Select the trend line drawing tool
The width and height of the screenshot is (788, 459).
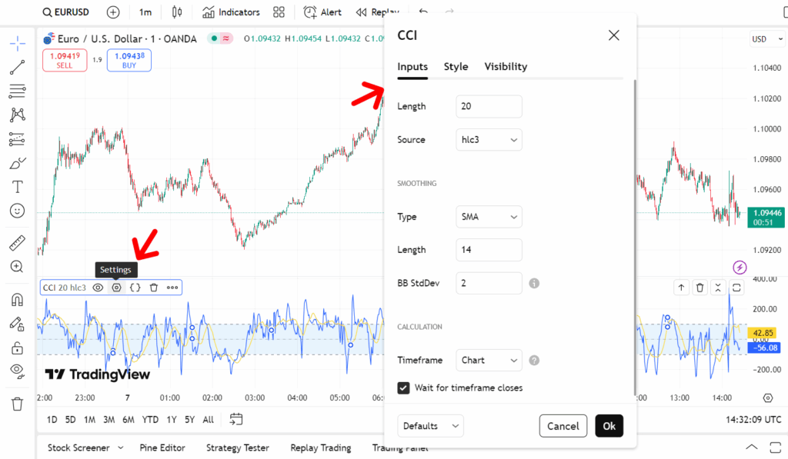(17, 67)
